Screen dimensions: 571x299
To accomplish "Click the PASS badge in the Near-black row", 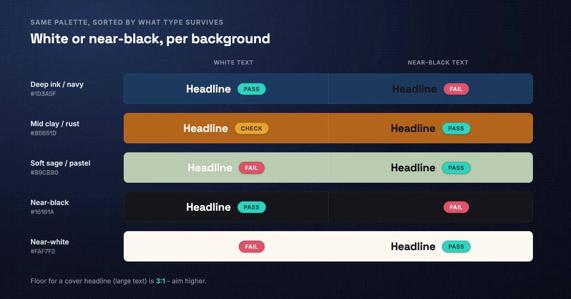I will 252,207.
